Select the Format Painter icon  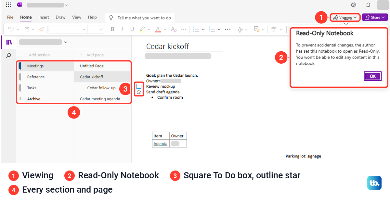click(x=41, y=29)
